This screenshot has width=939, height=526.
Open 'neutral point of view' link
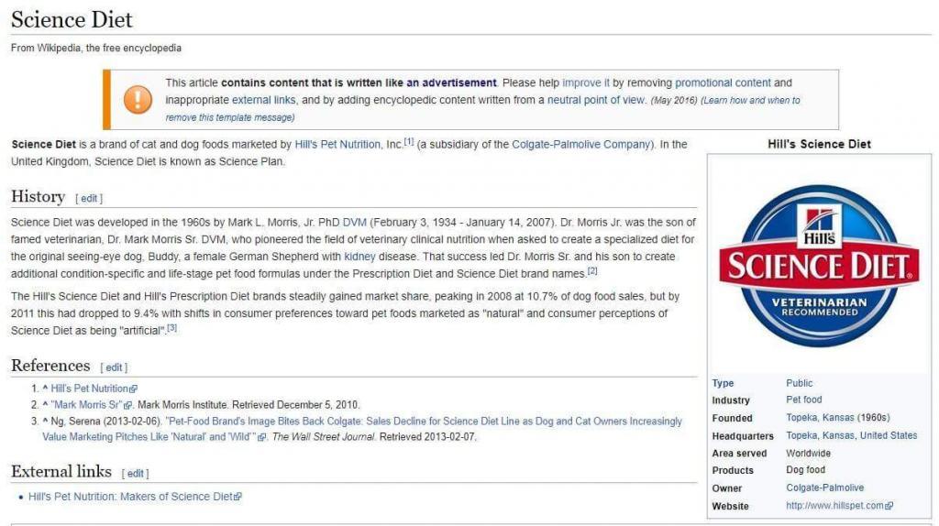click(596, 100)
